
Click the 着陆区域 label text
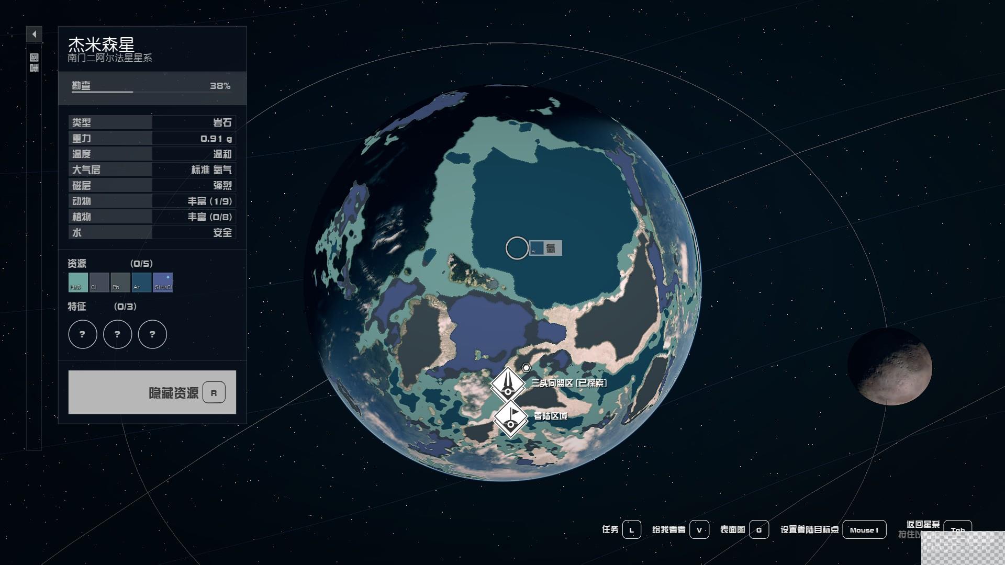coord(551,416)
